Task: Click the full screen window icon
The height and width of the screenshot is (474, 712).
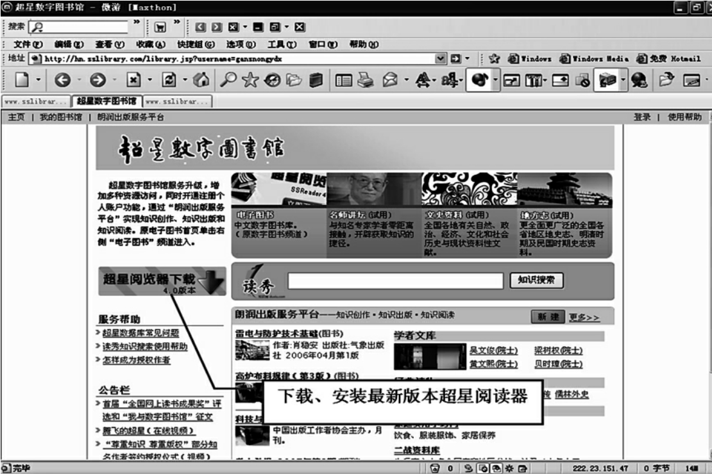Action: tap(511, 81)
